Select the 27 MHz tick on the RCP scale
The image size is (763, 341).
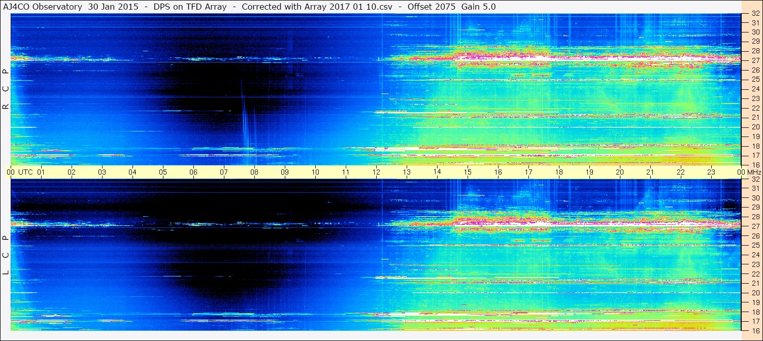coord(754,60)
